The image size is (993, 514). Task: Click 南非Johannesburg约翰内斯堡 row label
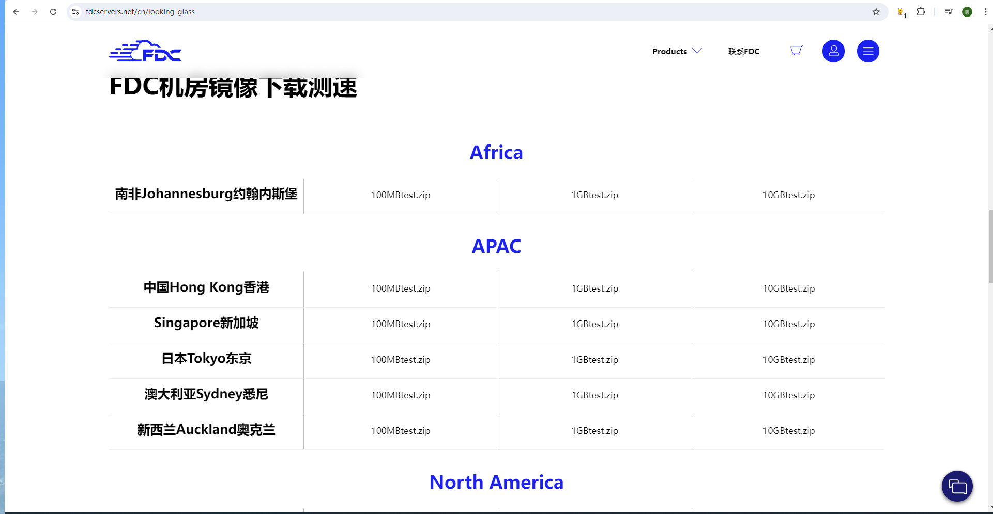tap(206, 194)
